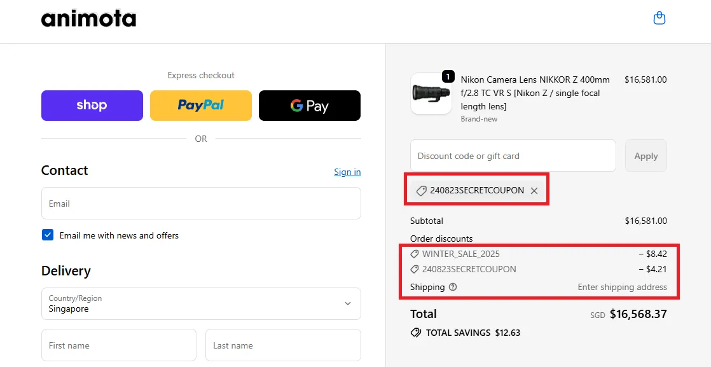The image size is (711, 367).
Task: Check out using Google Pay
Action: (x=310, y=106)
